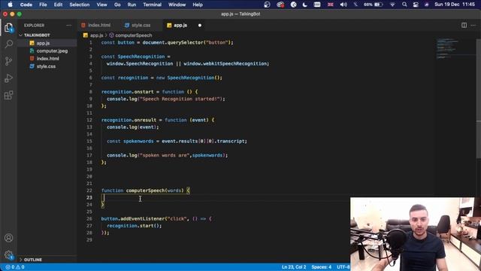Click the code minimap overview

point(448,48)
